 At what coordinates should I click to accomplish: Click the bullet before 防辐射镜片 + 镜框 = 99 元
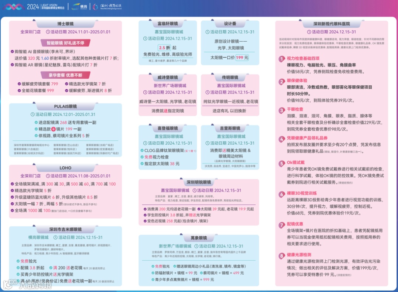[x=153, y=273]
